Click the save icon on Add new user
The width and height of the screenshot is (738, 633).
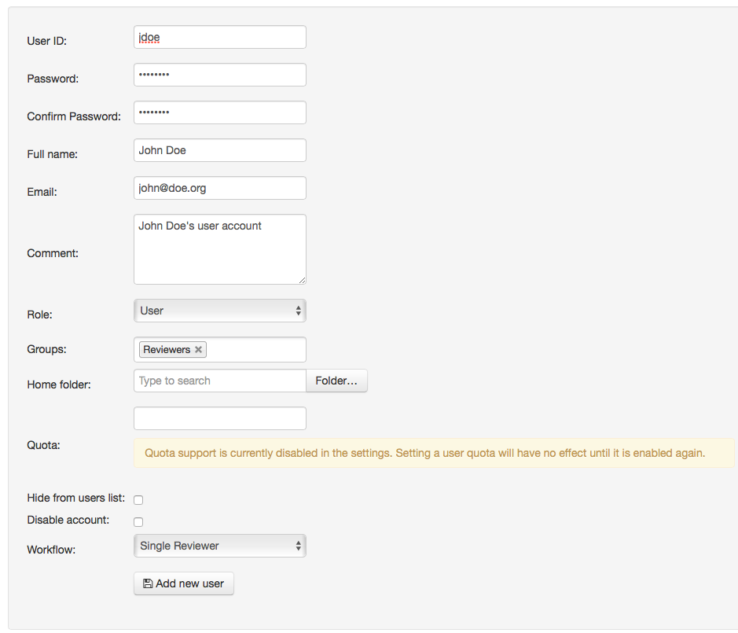[148, 583]
